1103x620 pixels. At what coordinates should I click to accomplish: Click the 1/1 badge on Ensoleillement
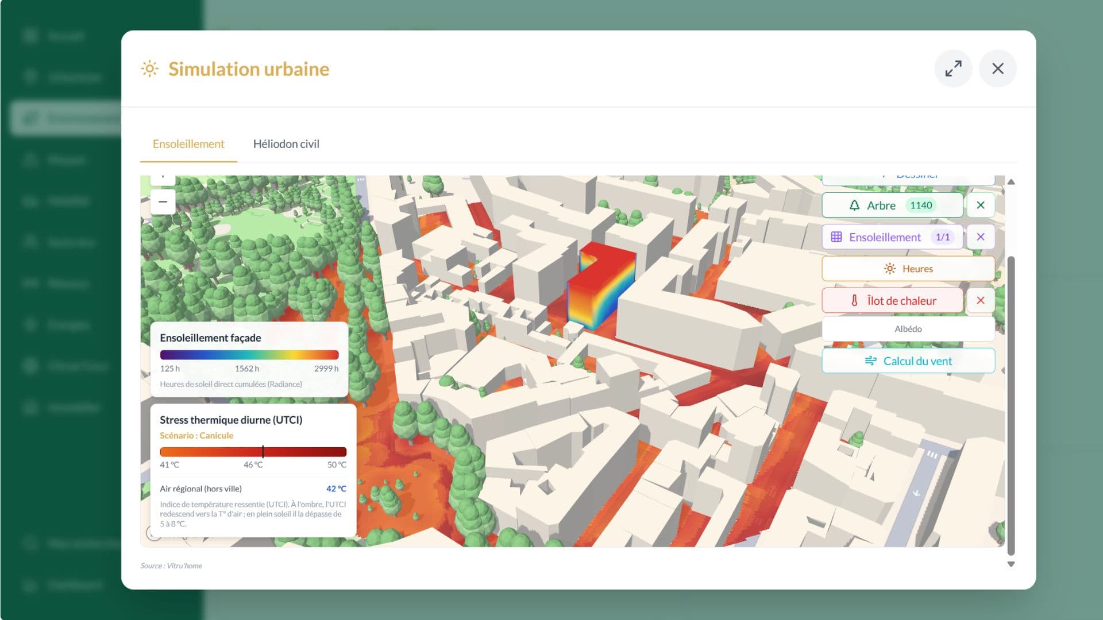942,237
